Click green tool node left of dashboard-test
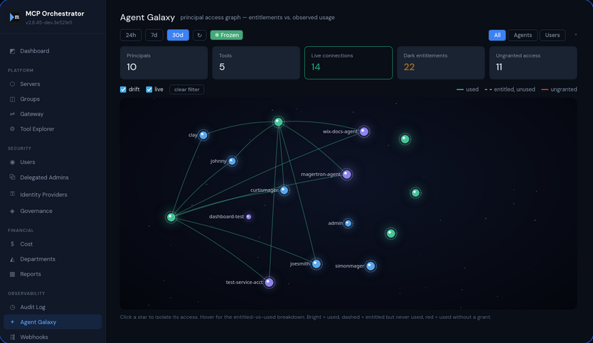 coord(171,217)
